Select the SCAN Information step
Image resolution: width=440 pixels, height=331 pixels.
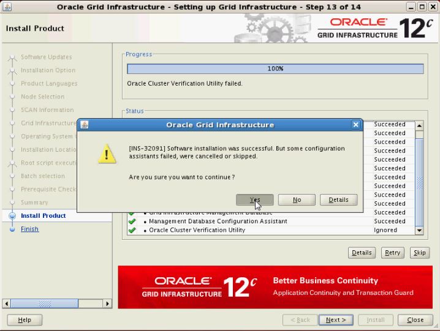[47, 110]
